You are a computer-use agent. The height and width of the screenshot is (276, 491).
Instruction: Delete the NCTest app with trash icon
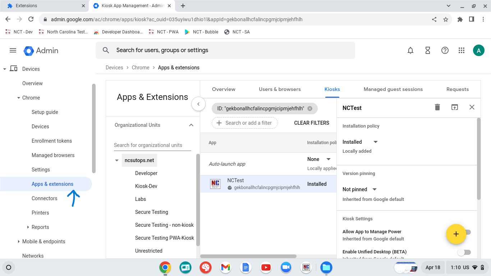pyautogui.click(x=437, y=107)
